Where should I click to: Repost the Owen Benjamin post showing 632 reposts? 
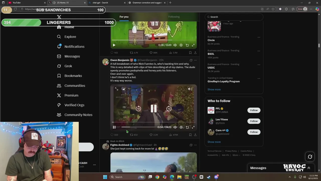click(x=134, y=135)
